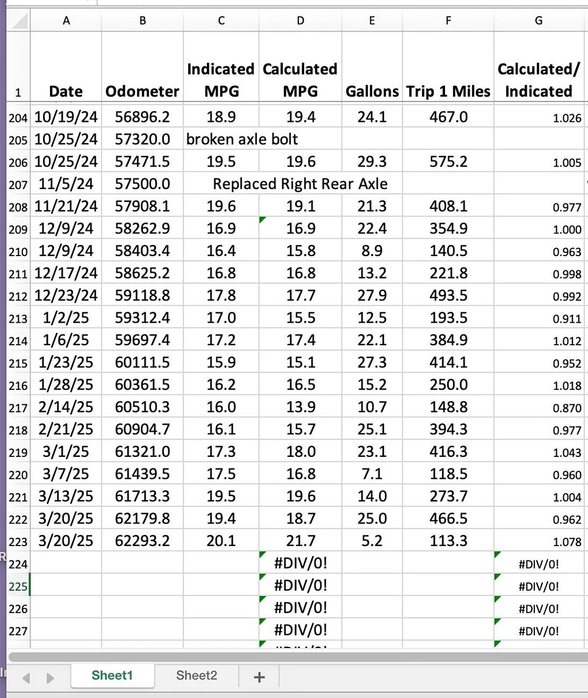Switch to the Sheet2 tab
Screen dimensions: 588x698
coord(196,675)
